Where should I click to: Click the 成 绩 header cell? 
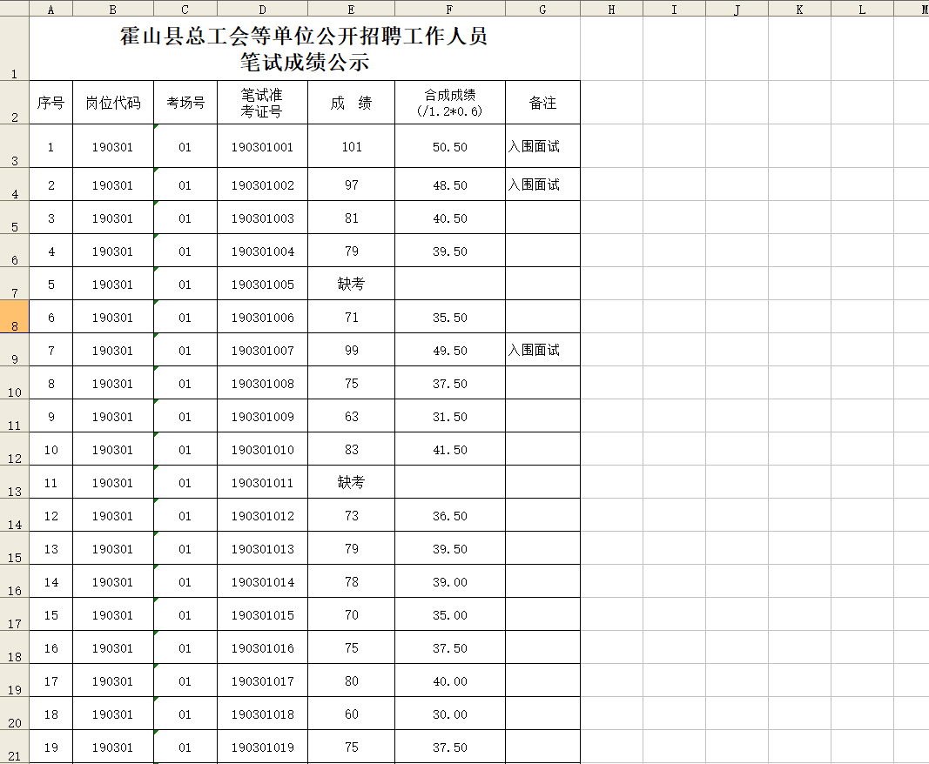coord(352,103)
